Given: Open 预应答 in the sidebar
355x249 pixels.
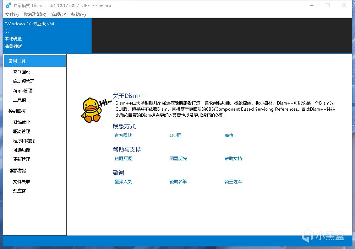Looking at the screenshot, I should (x=20, y=191).
